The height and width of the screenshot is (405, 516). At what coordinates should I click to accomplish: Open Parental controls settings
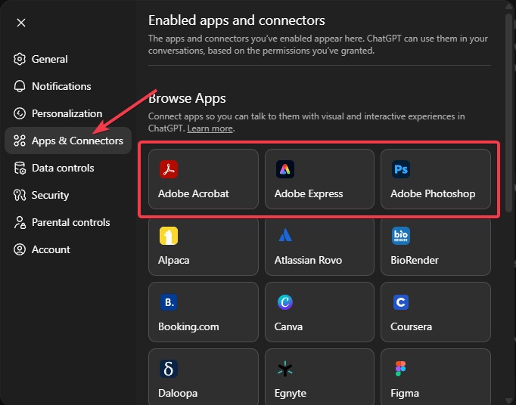click(x=70, y=222)
